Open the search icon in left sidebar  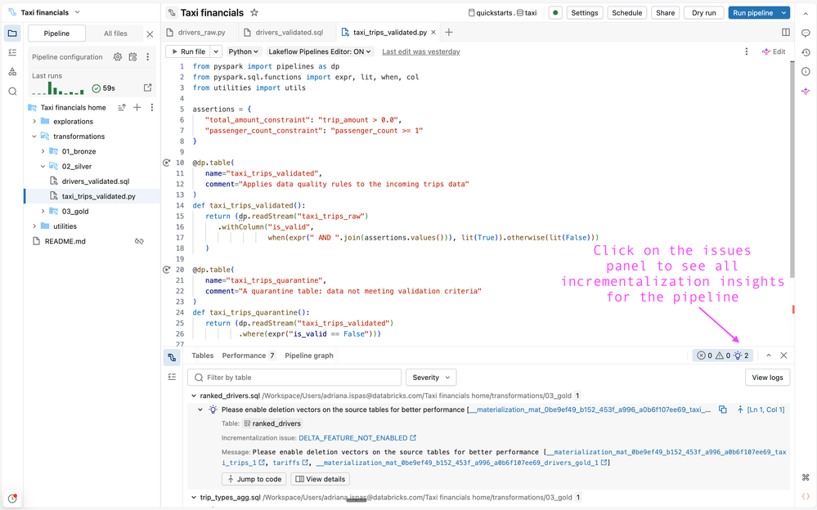click(12, 92)
